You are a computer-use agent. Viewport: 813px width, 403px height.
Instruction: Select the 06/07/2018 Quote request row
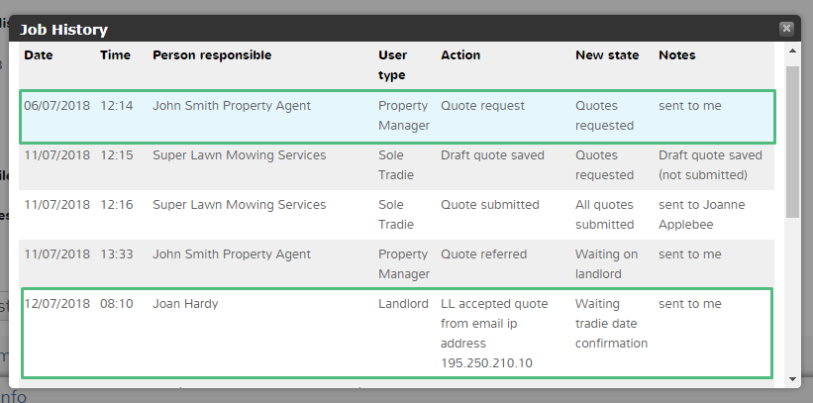tap(396, 116)
